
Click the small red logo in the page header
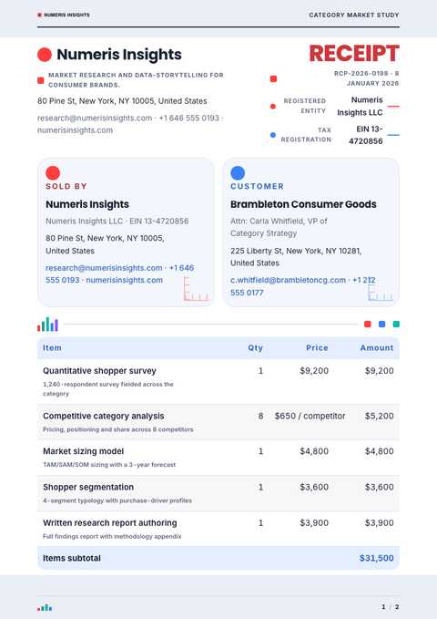click(x=39, y=15)
